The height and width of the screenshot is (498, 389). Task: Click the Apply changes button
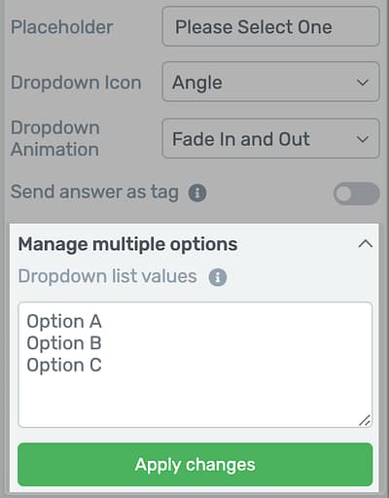coord(195,465)
